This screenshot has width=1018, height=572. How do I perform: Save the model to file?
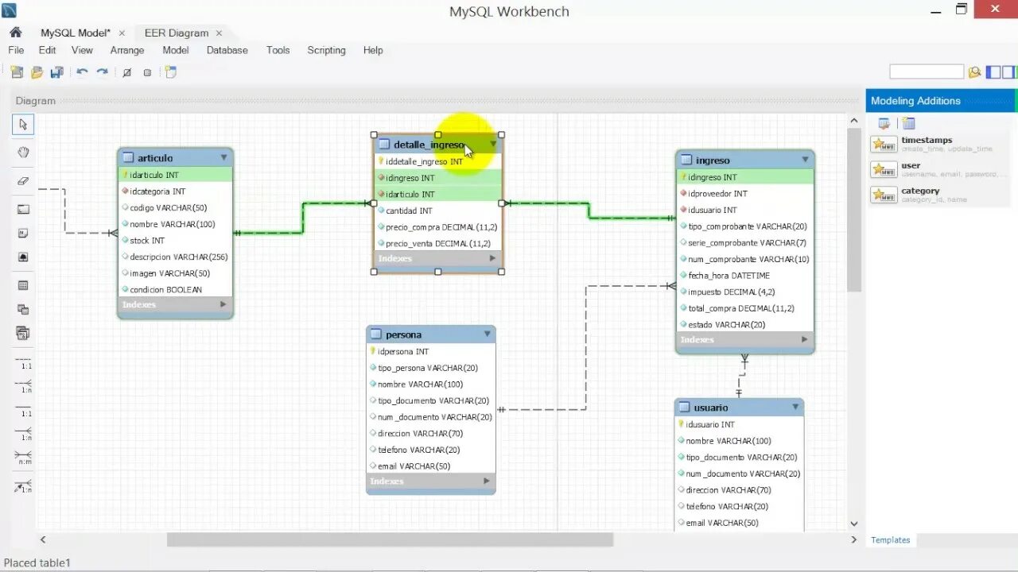(x=56, y=72)
